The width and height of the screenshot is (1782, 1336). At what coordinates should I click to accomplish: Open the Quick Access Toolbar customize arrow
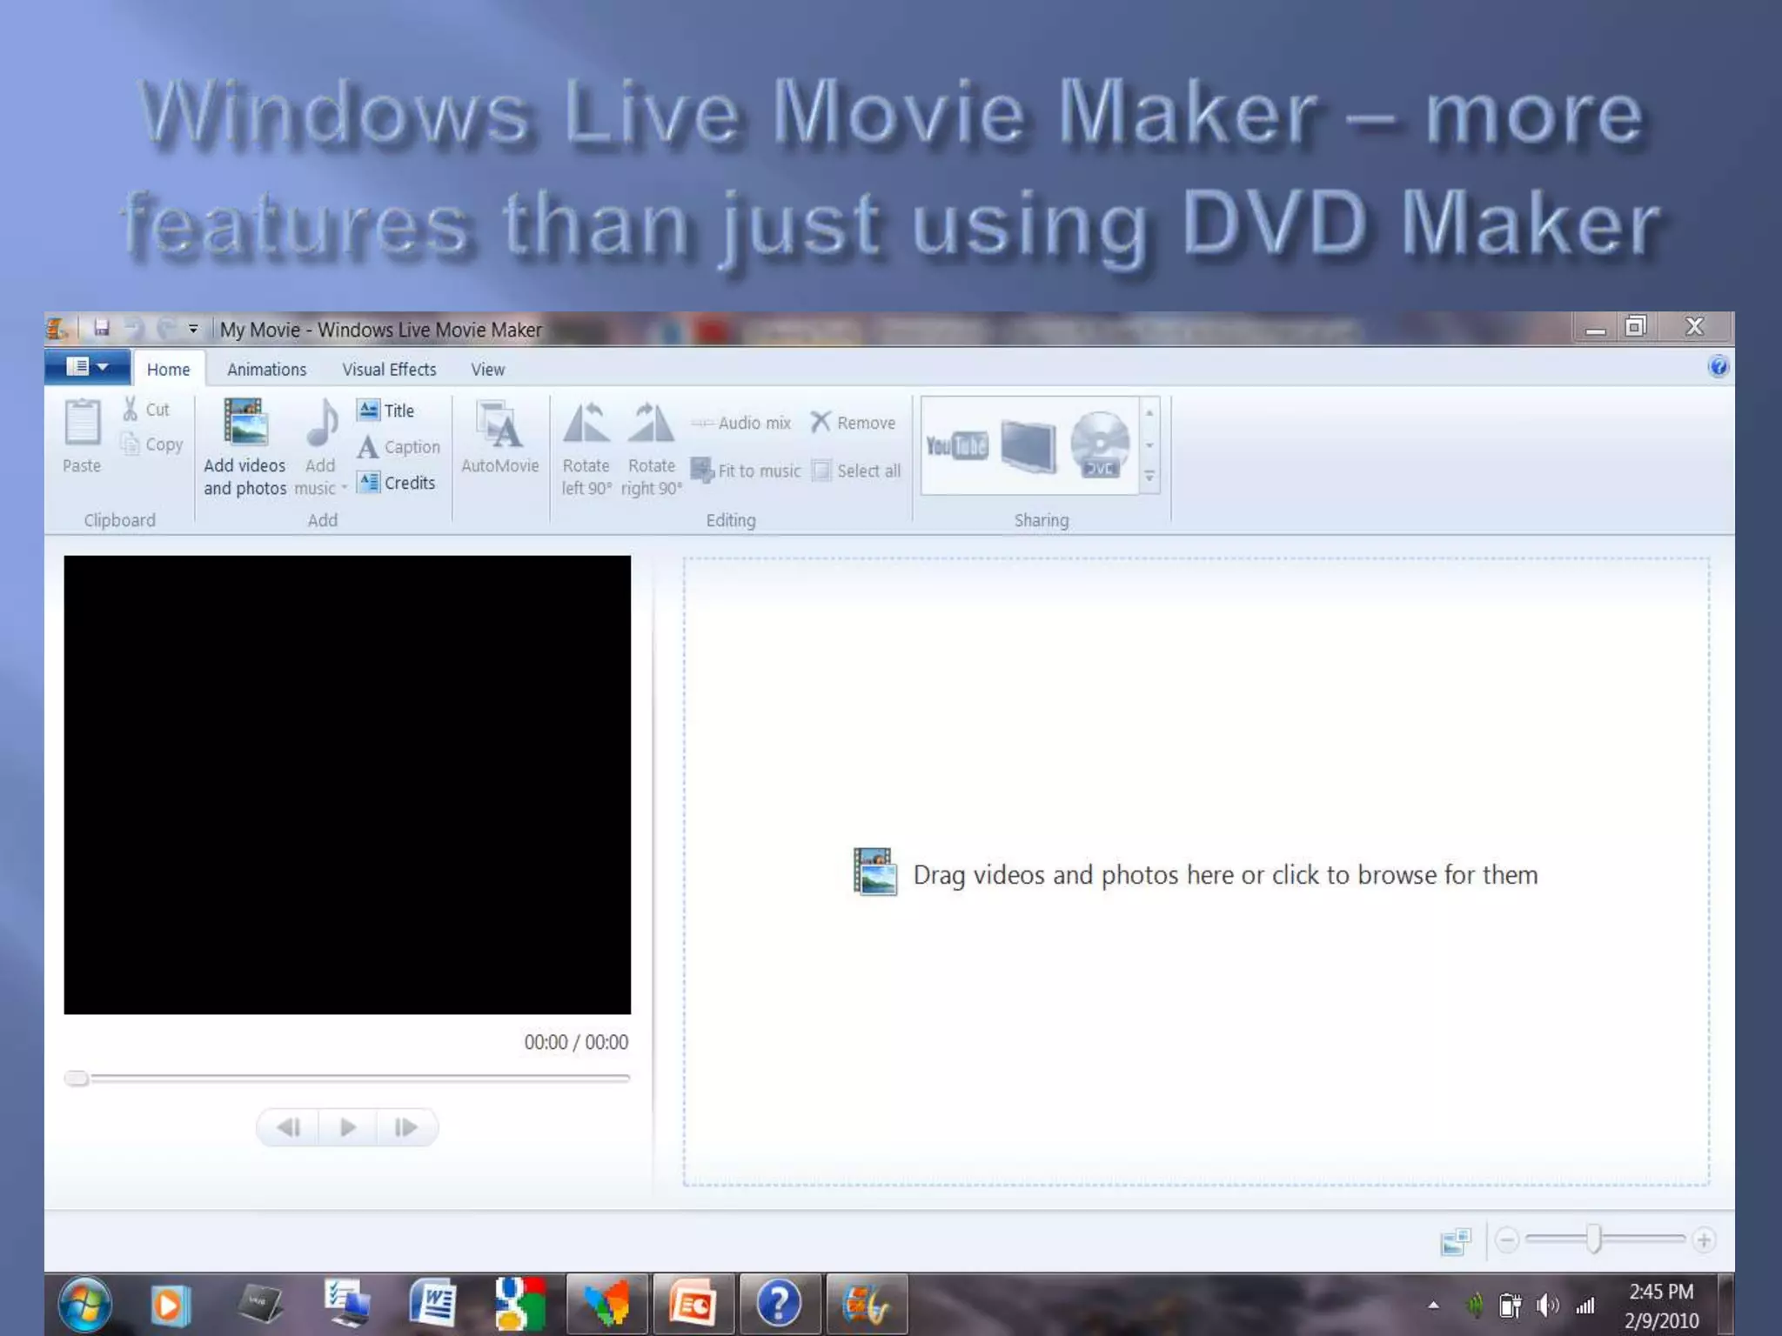click(x=193, y=329)
